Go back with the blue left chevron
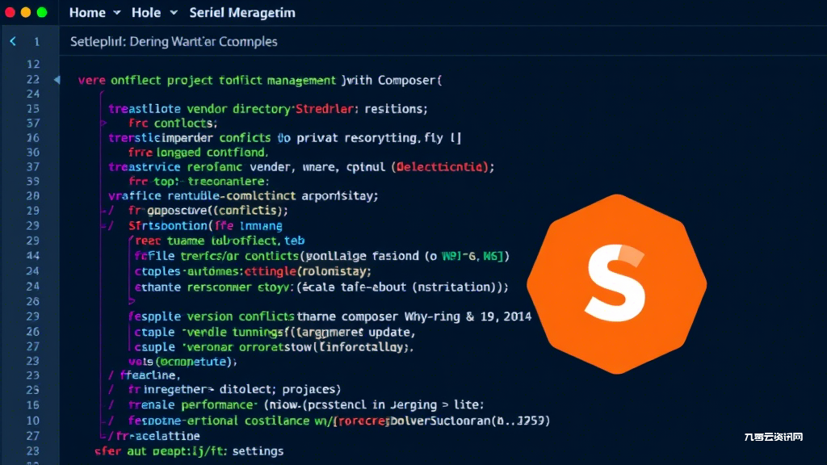This screenshot has width=827, height=465. 13,41
